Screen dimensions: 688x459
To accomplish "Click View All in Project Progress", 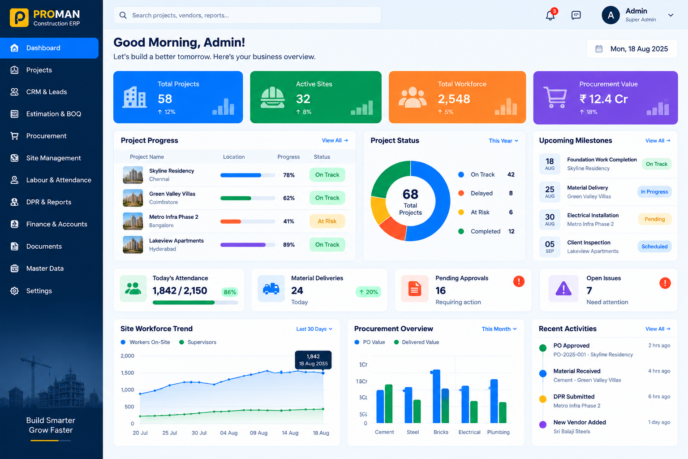I will [335, 141].
